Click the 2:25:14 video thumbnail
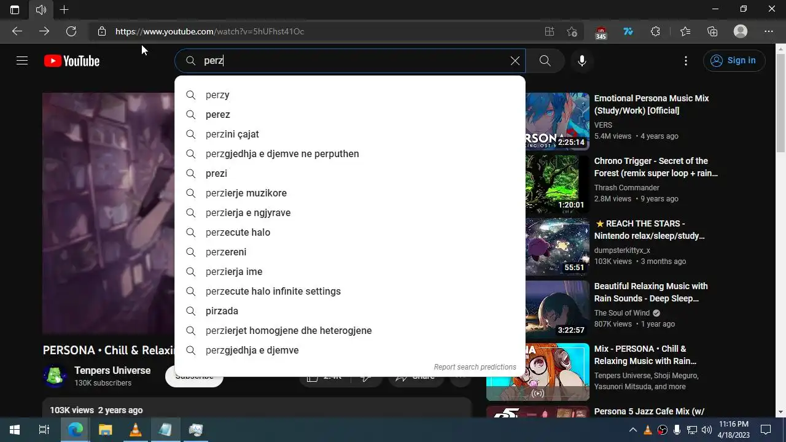The image size is (786, 442). pos(557,122)
